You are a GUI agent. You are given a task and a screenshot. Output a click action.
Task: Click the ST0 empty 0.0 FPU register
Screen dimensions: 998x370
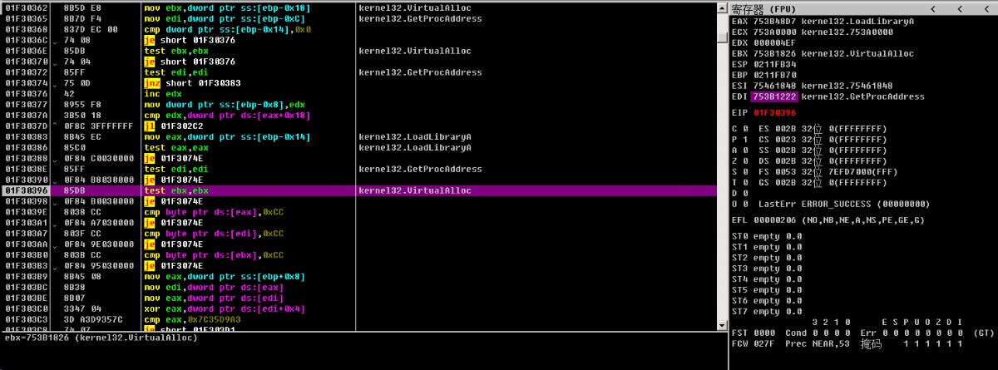pos(768,237)
